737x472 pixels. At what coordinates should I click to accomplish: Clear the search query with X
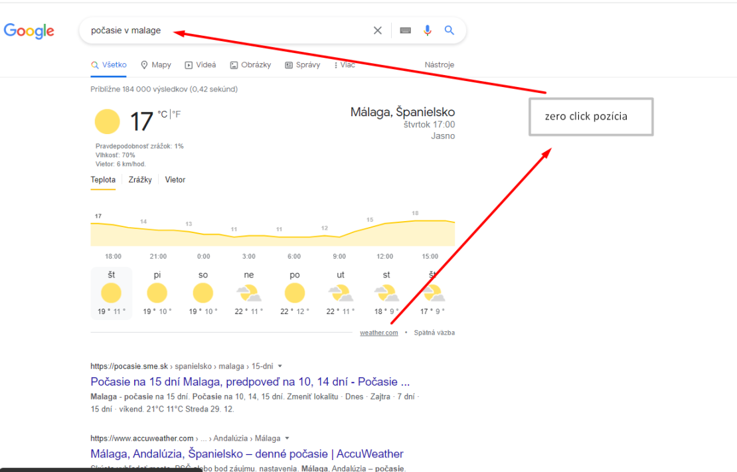point(377,31)
